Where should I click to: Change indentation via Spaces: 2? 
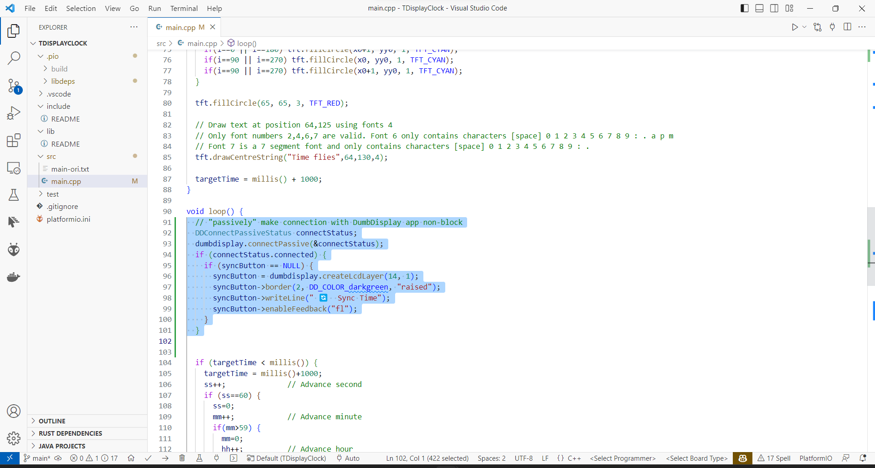491,458
